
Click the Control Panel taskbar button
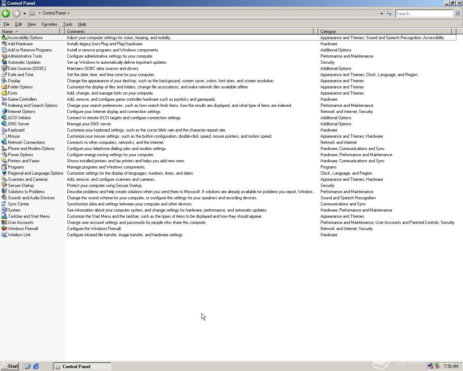click(x=82, y=366)
